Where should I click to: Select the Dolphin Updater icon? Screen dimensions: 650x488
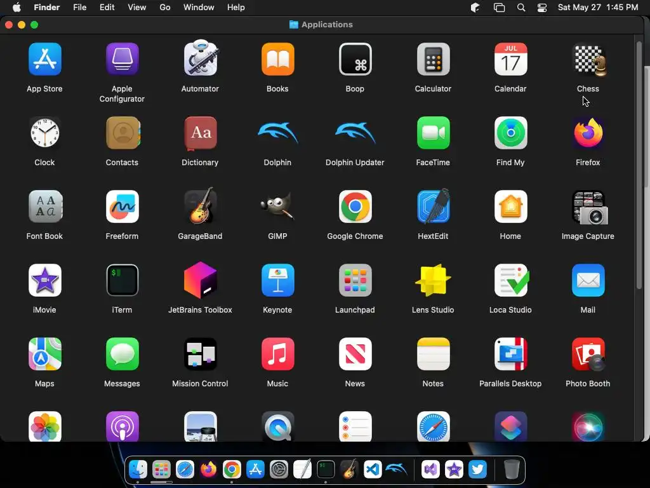[355, 133]
